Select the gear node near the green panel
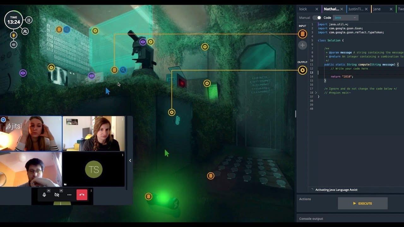The width and height of the screenshot is (404, 227). click(x=207, y=83)
